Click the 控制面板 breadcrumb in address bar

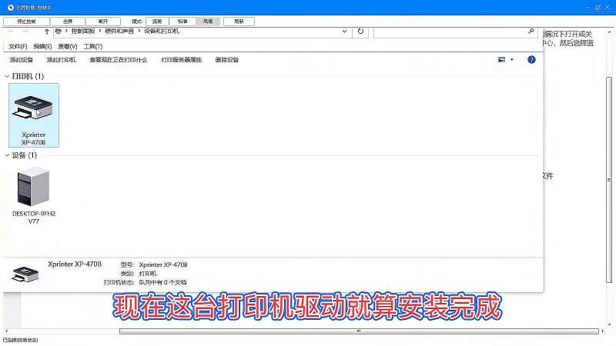coord(82,32)
